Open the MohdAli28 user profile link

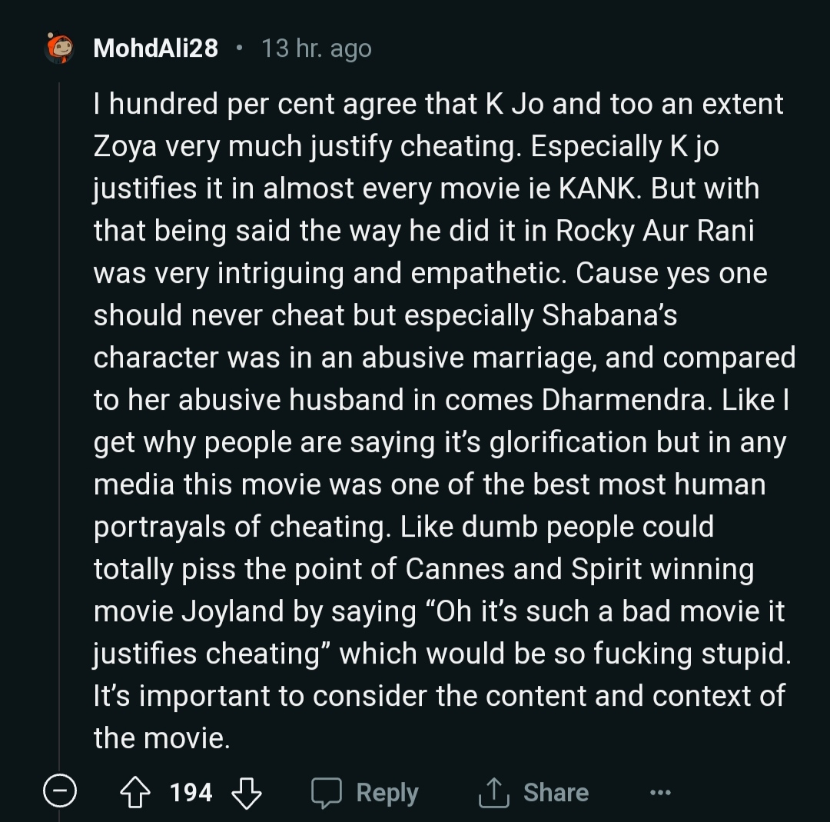click(155, 48)
